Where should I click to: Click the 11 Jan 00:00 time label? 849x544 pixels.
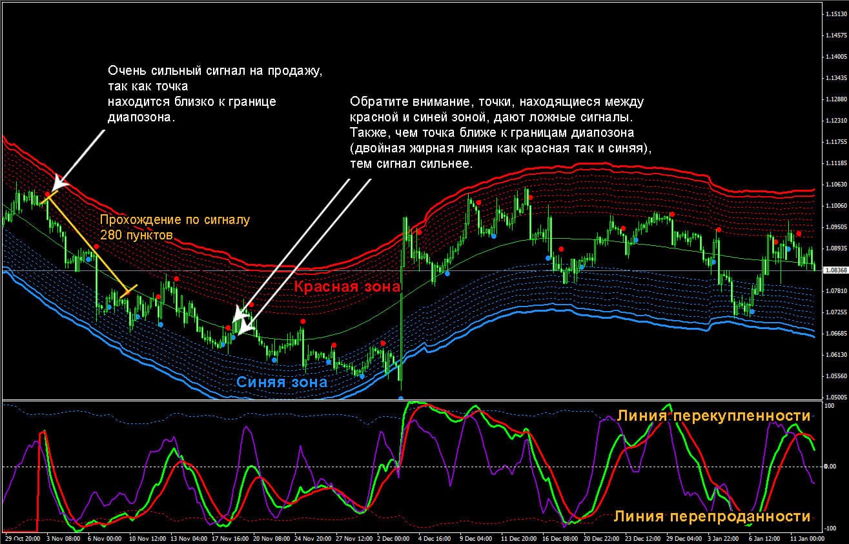click(x=808, y=538)
